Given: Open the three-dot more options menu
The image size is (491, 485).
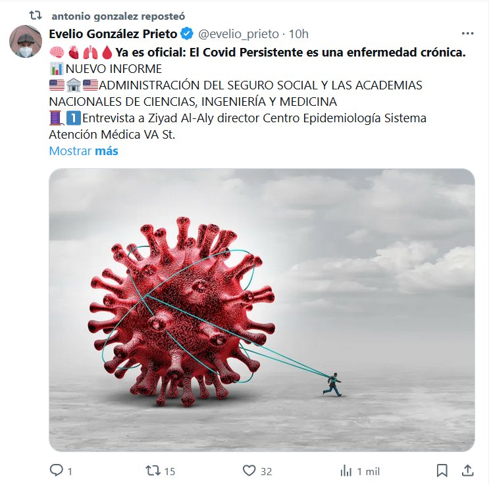Looking at the screenshot, I should [x=467, y=34].
